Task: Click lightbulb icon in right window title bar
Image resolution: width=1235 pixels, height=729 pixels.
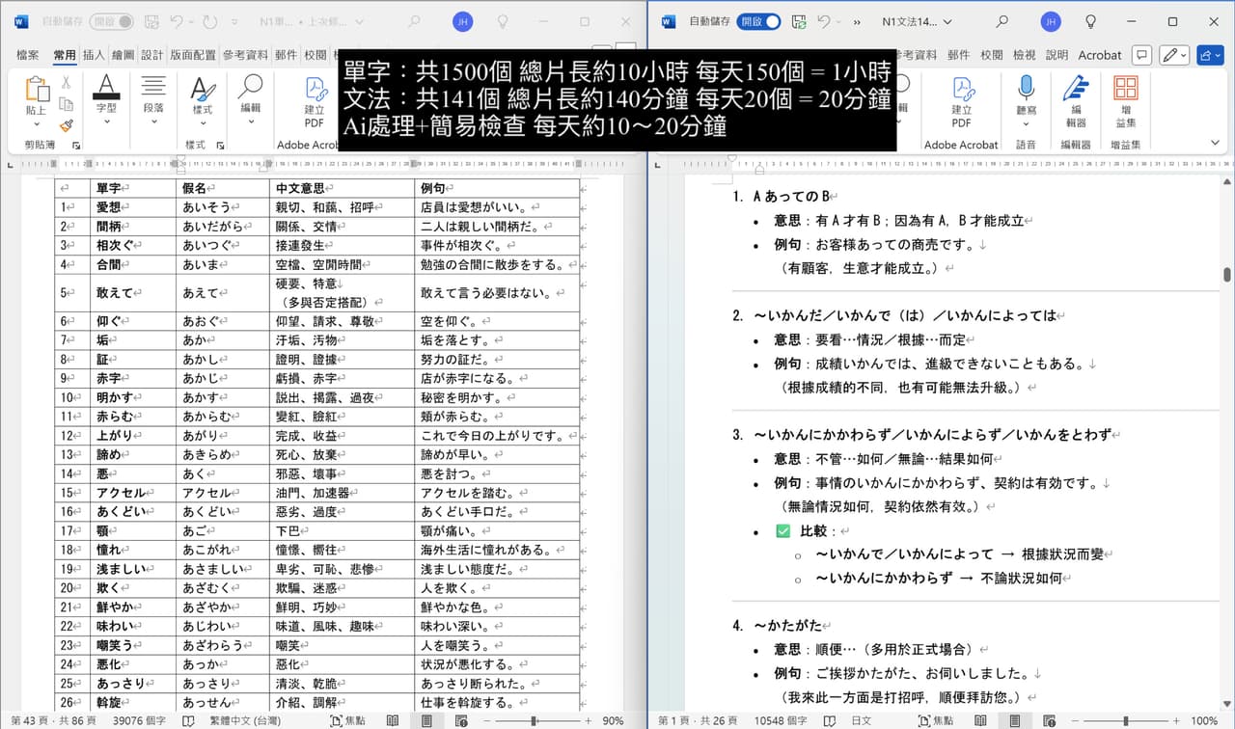Action: pos(1090,21)
